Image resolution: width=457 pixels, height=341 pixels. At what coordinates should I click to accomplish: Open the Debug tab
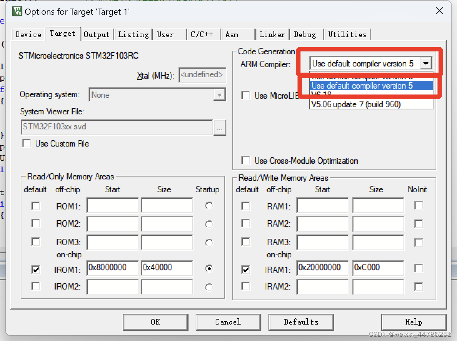[306, 34]
